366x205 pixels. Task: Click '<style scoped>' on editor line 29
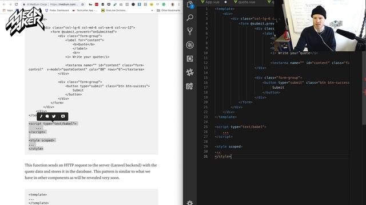pyautogui.click(x=229, y=147)
